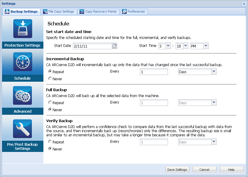Open the Schedule clock icon
248x177 pixels.
click(x=22, y=62)
